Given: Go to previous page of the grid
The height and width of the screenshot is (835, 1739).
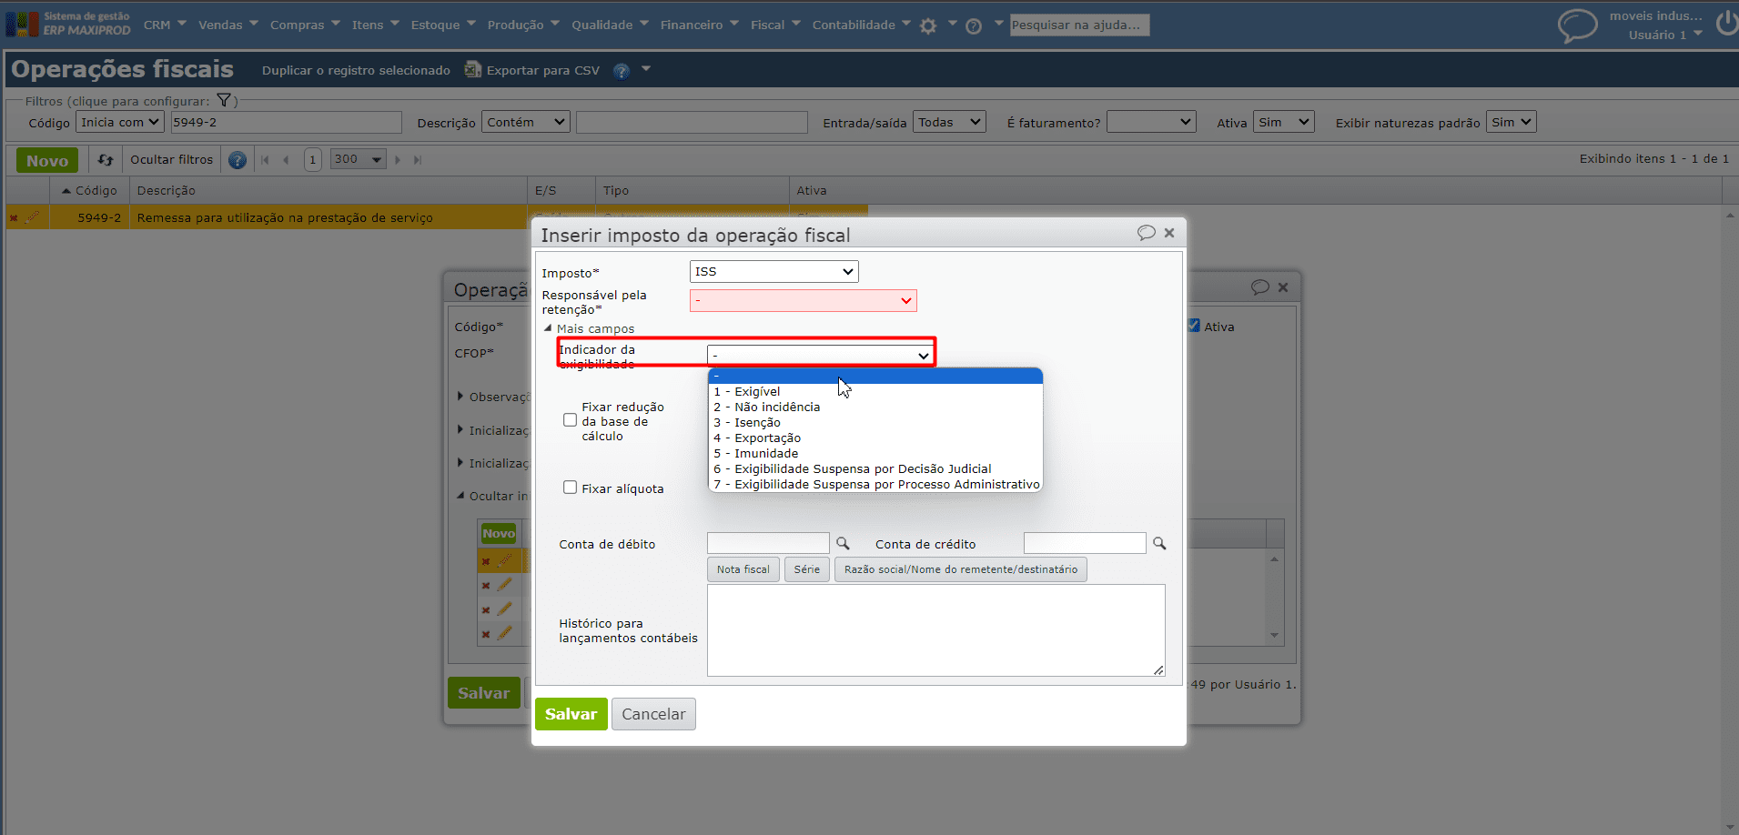Looking at the screenshot, I should pos(286,160).
